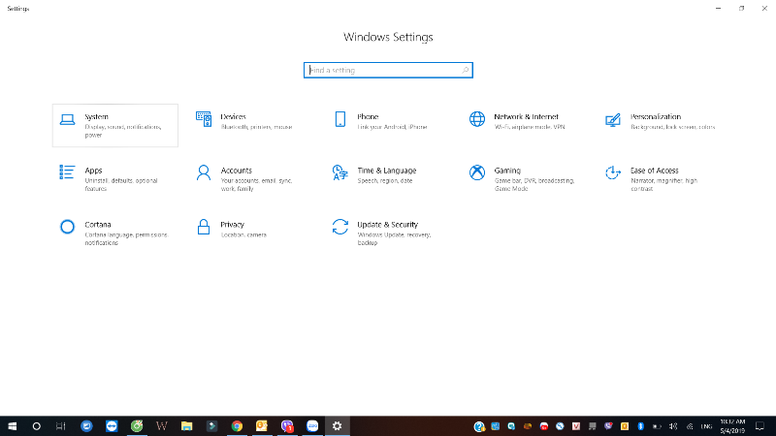Launch TeamViewer from the taskbar
The height and width of the screenshot is (436, 776).
pos(112,426)
